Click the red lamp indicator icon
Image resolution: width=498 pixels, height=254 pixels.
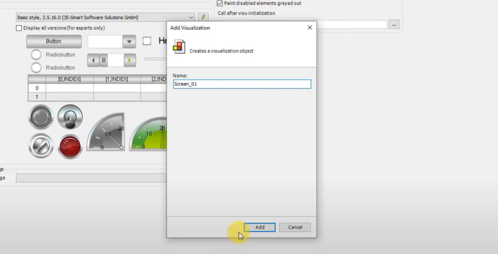click(70, 146)
